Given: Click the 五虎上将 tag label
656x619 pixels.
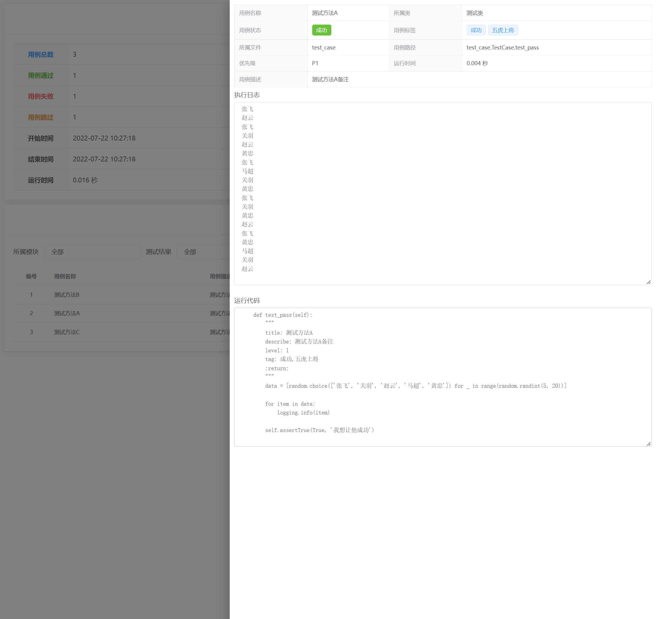Looking at the screenshot, I should pos(502,30).
